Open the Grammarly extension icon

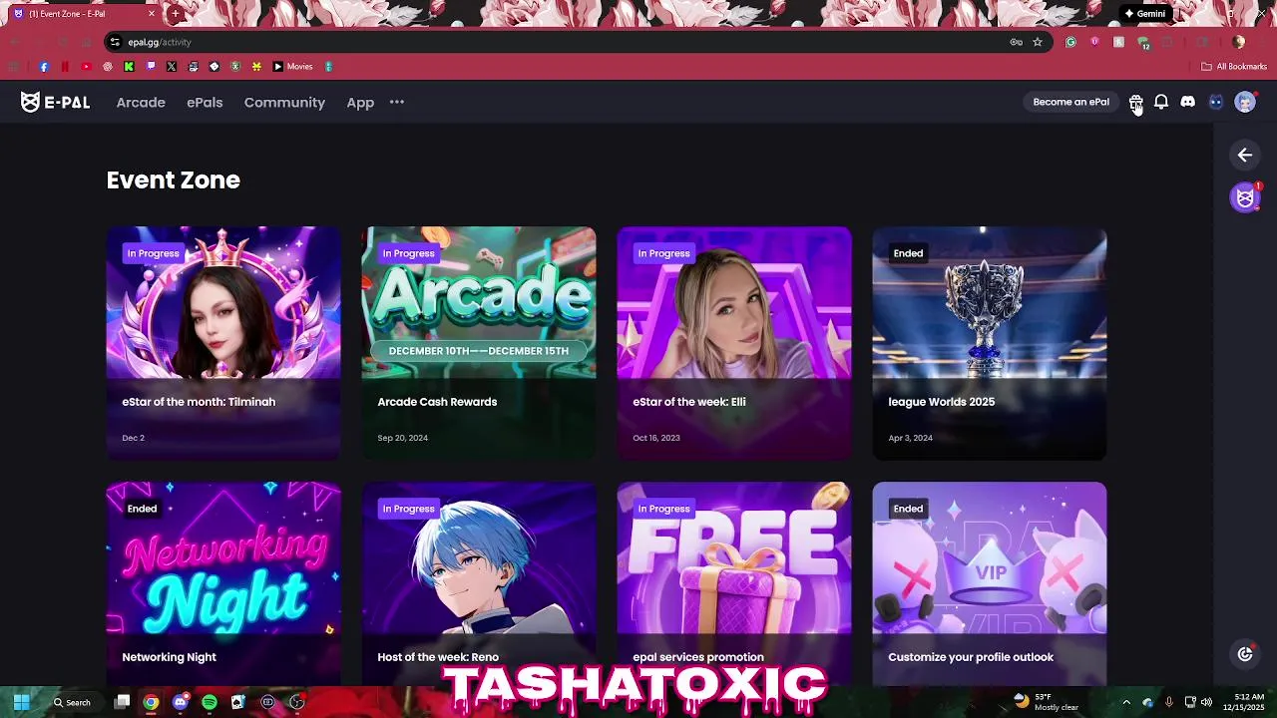(1070, 42)
